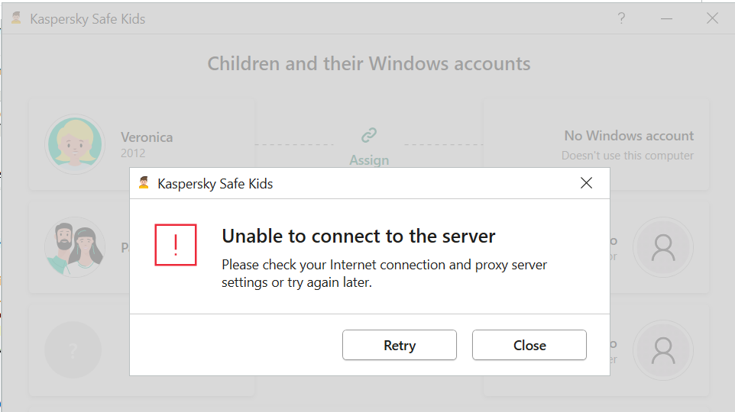Close the Kaspersky Safe Kids main window
Image resolution: width=735 pixels, height=412 pixels.
[x=712, y=18]
